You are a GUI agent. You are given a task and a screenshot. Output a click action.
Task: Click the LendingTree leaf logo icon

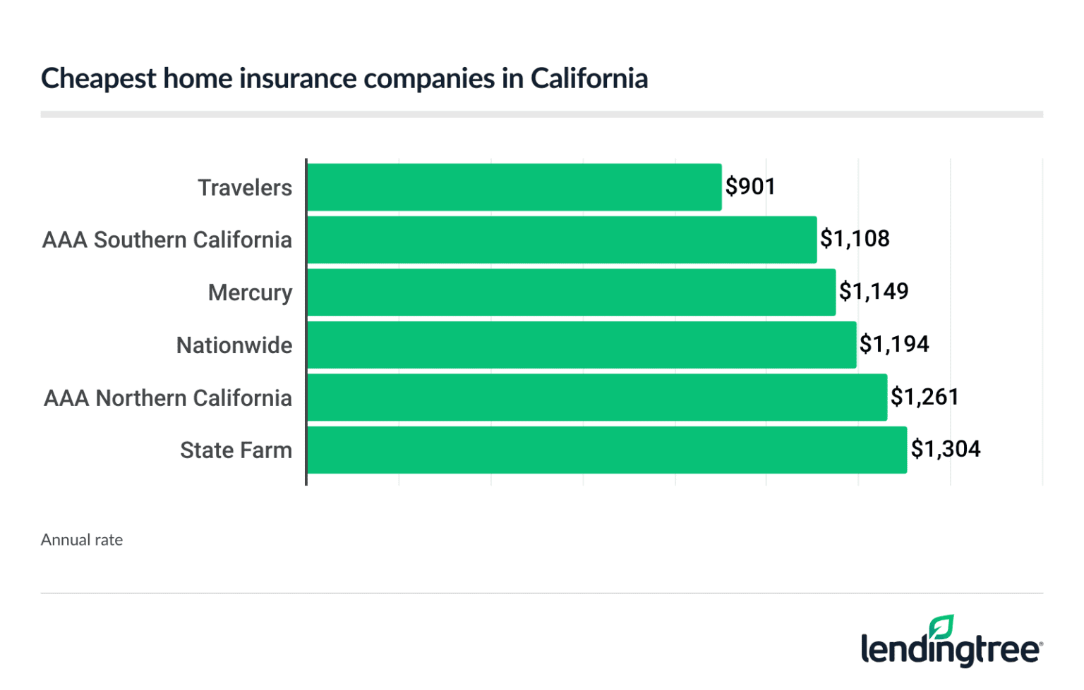(941, 627)
